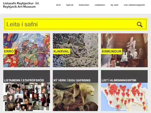The height and width of the screenshot is (113, 151).
Task: Open the Ný verk í eigu safnsins bears image
Action: point(75,97)
